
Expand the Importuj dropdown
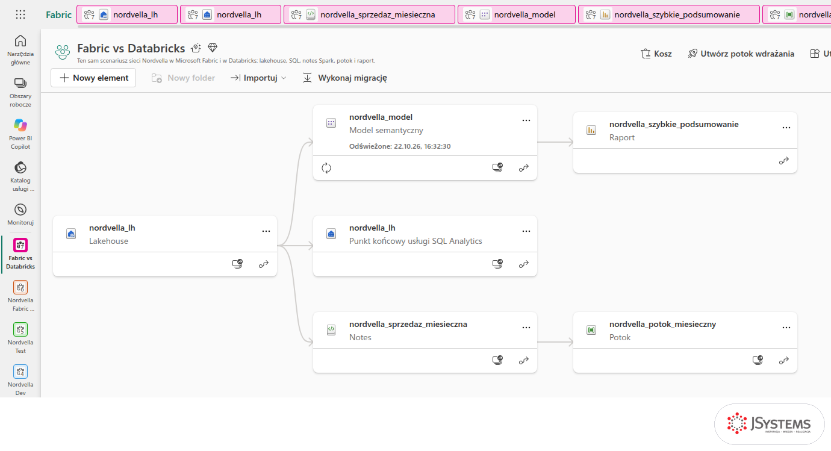point(258,78)
